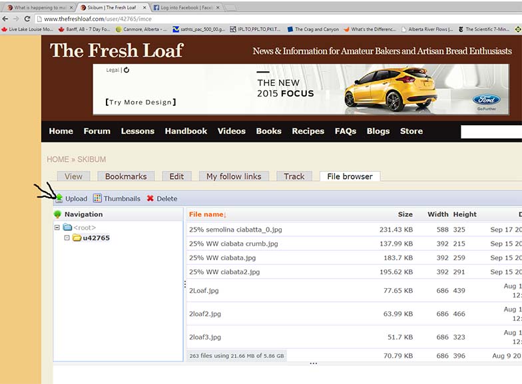Select the file 2Loaf.jpg
This screenshot has width=522, height=384.
[204, 291]
